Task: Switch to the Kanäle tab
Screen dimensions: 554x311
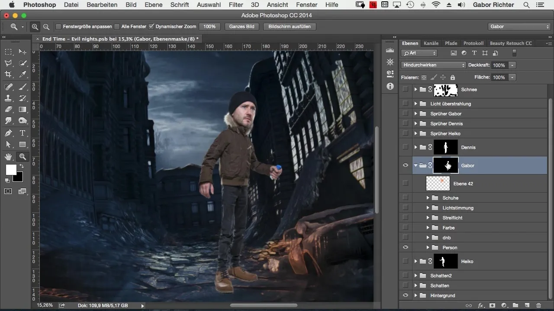Action: [x=431, y=43]
